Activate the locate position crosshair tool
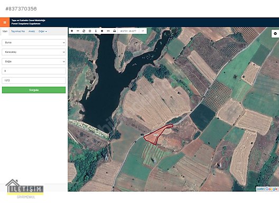The width and height of the screenshot is (279, 209). pos(90,31)
